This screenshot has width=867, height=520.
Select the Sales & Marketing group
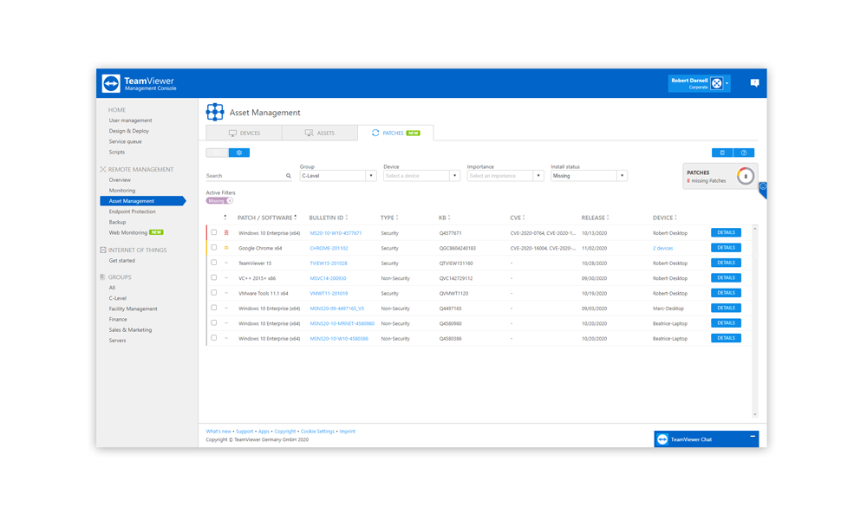click(x=130, y=330)
